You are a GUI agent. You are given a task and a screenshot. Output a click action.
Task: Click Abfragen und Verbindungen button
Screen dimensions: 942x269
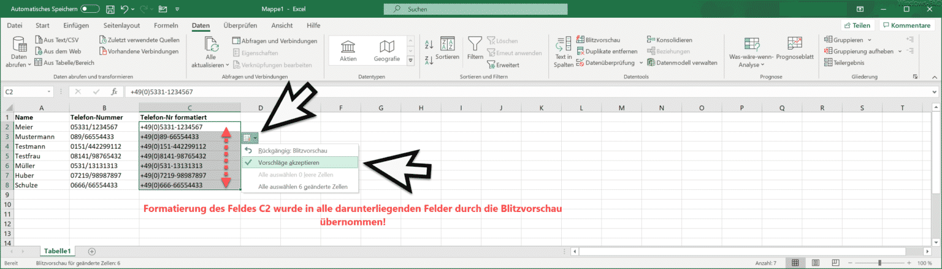pos(275,41)
